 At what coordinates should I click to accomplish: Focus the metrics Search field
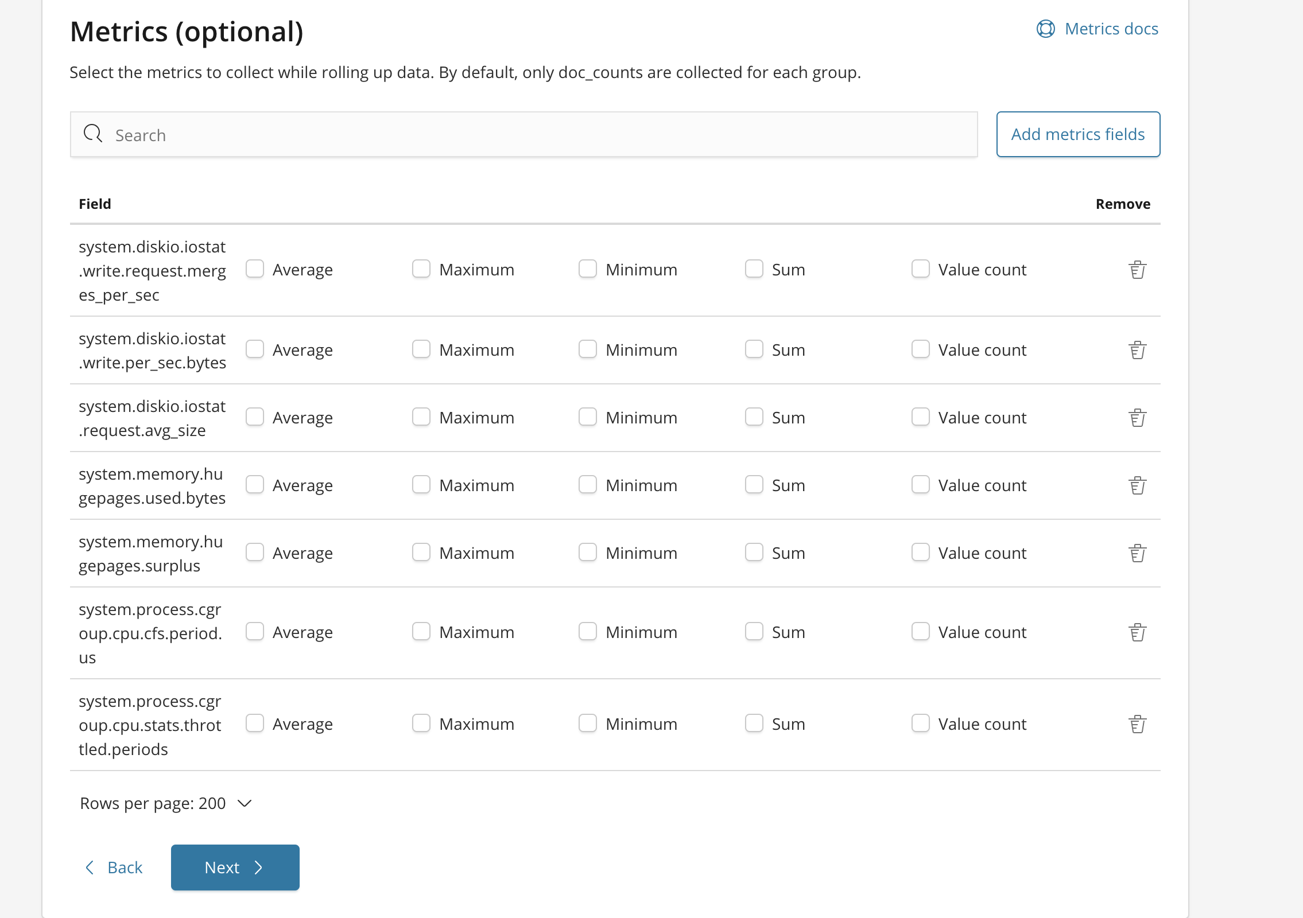523,135
